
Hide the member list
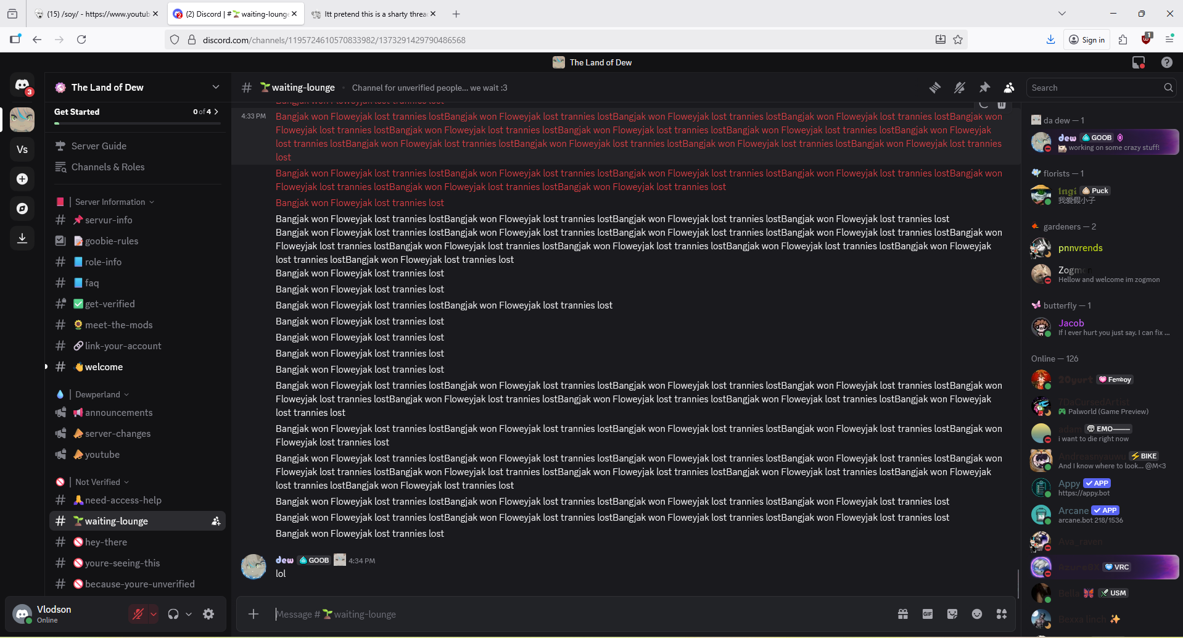pos(1009,88)
